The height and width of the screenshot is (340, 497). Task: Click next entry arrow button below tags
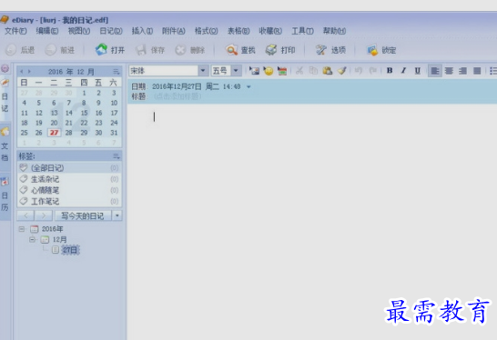(x=44, y=215)
